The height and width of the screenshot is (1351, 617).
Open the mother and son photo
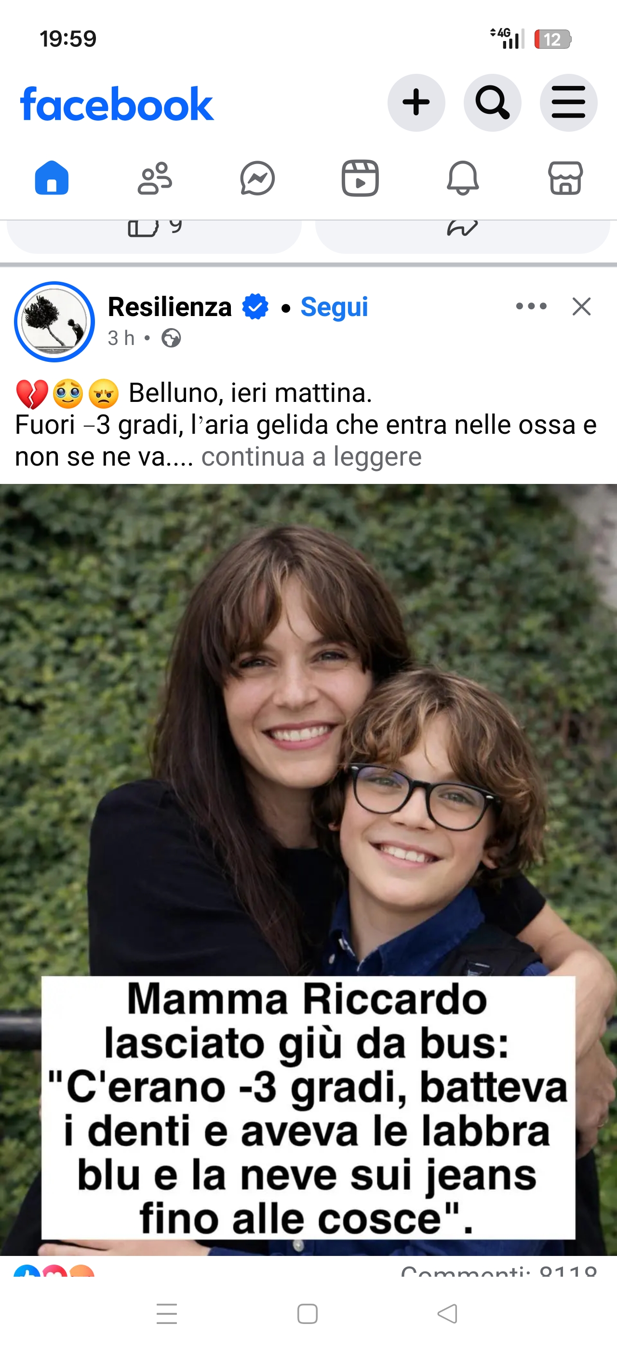308,869
